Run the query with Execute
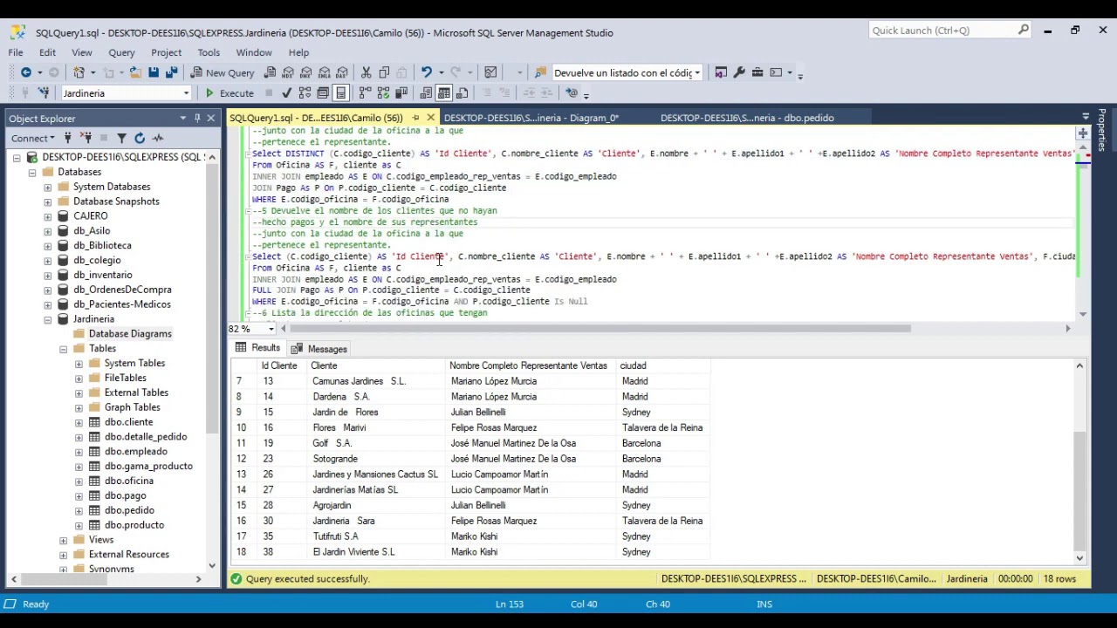Viewport: 1117px width, 628px height. pyautogui.click(x=229, y=93)
